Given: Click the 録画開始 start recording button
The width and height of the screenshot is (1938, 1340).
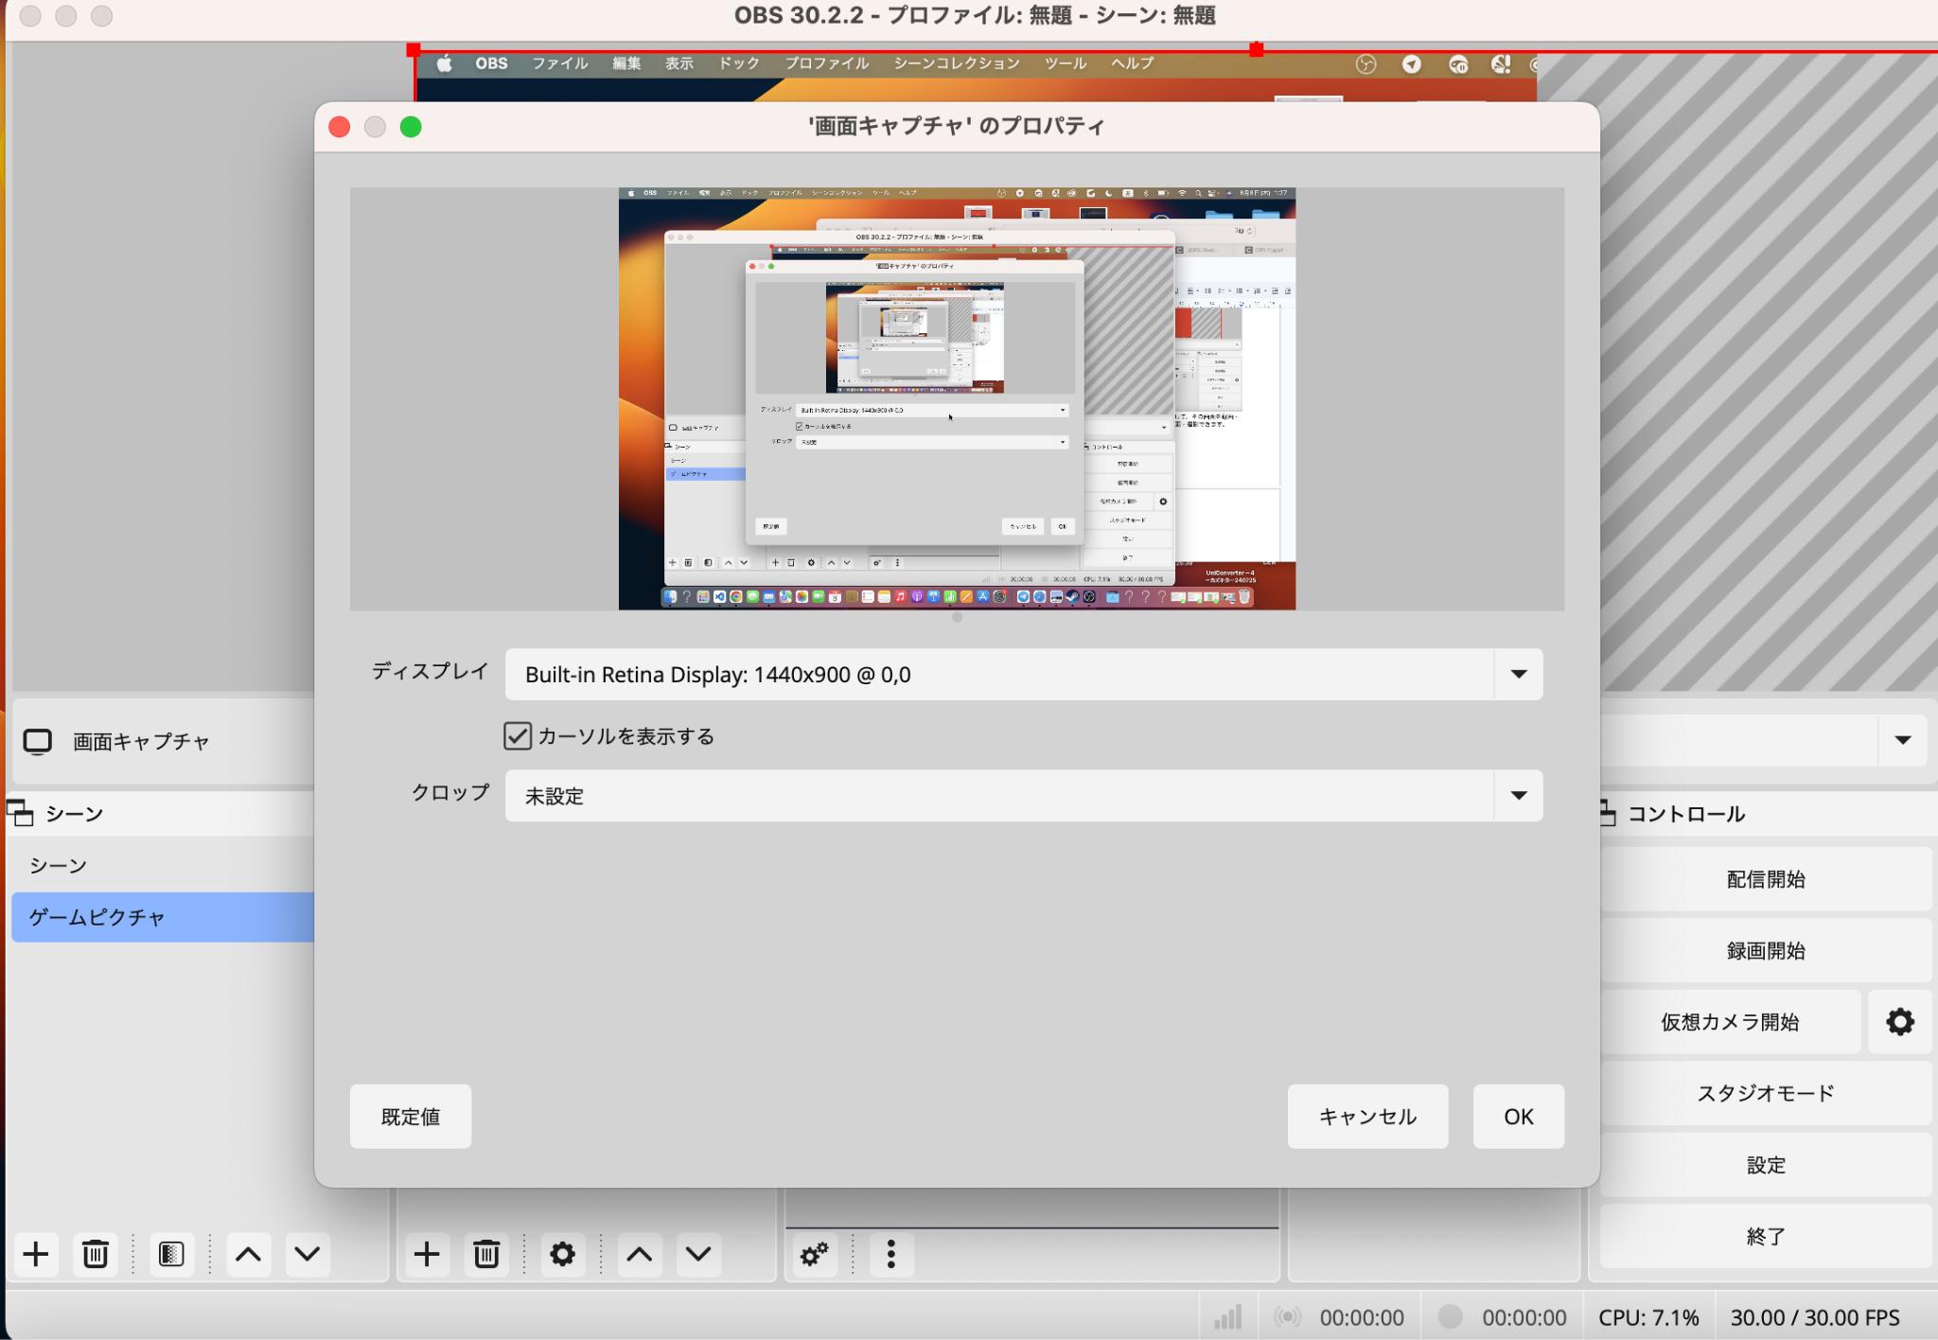Looking at the screenshot, I should [1766, 951].
